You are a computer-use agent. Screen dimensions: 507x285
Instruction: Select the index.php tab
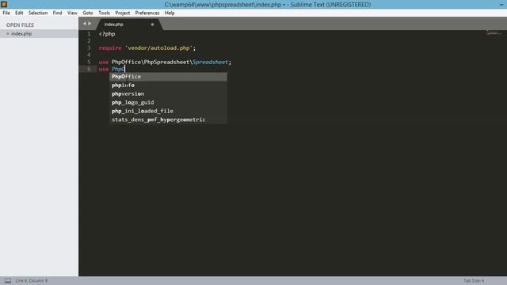[x=128, y=25]
